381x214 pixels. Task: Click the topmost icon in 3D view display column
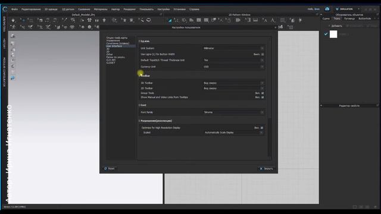13,36
